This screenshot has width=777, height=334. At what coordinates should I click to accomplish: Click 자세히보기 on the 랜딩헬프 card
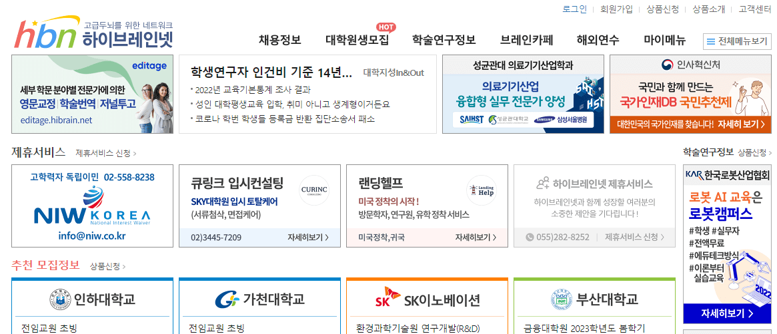coord(476,238)
